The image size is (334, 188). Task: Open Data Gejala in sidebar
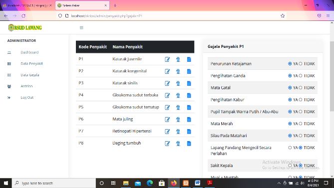30,75
